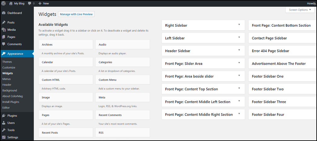Click Manage with Live Preview button
The image size is (317, 141).
tap(76, 14)
